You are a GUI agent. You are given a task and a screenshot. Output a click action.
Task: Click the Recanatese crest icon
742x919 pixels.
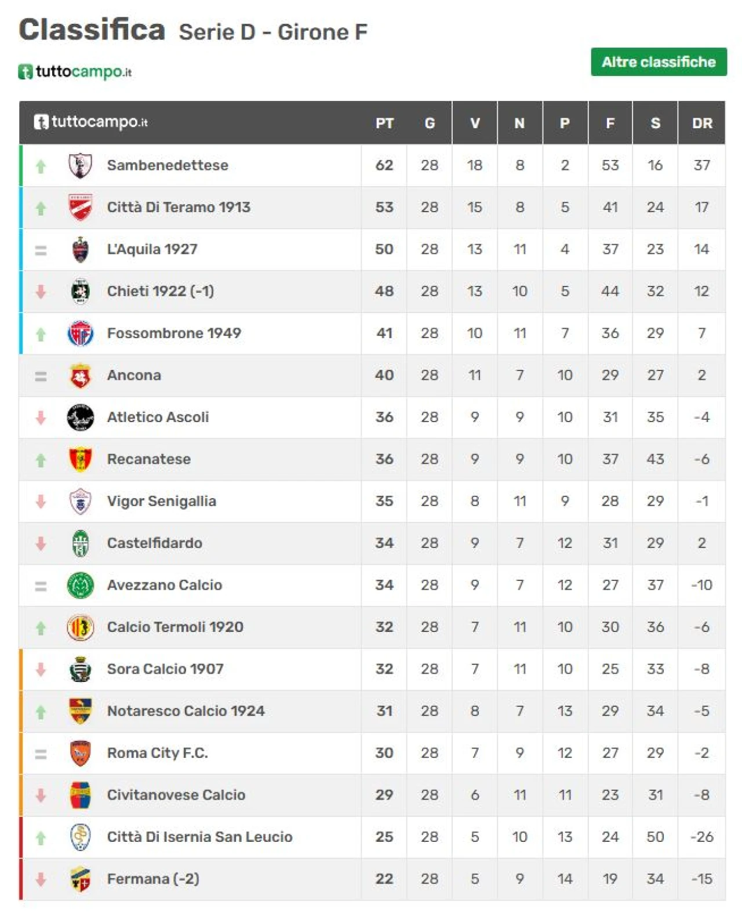[80, 459]
